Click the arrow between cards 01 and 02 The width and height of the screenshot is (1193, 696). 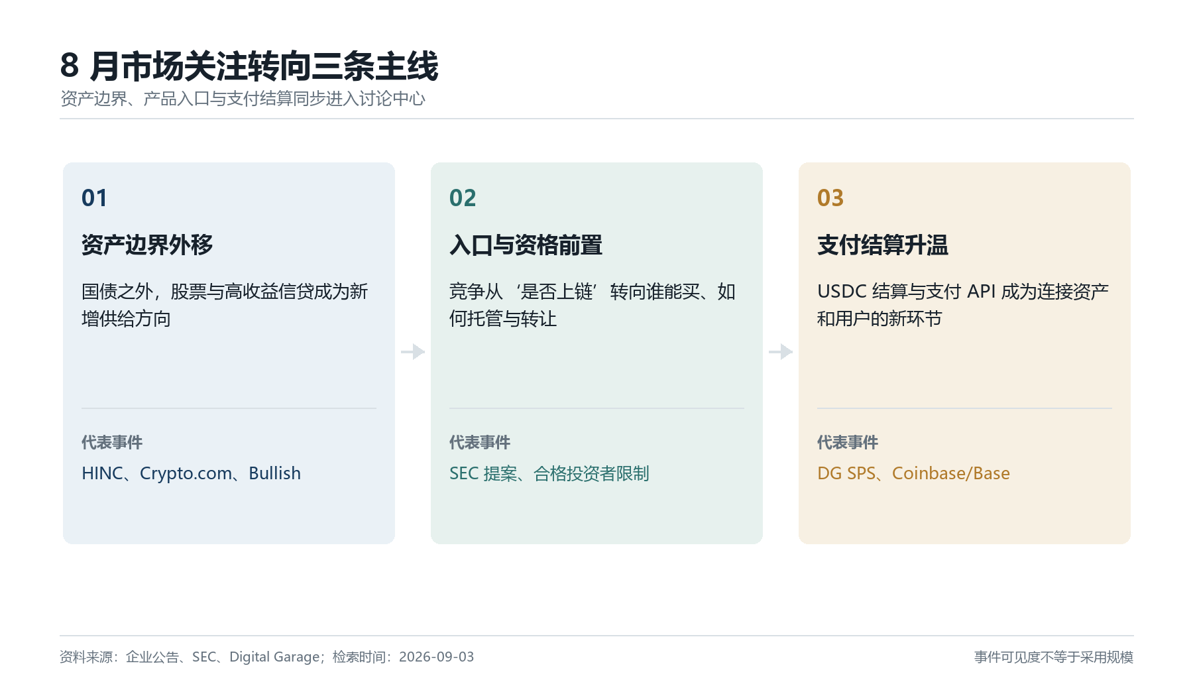[413, 351]
